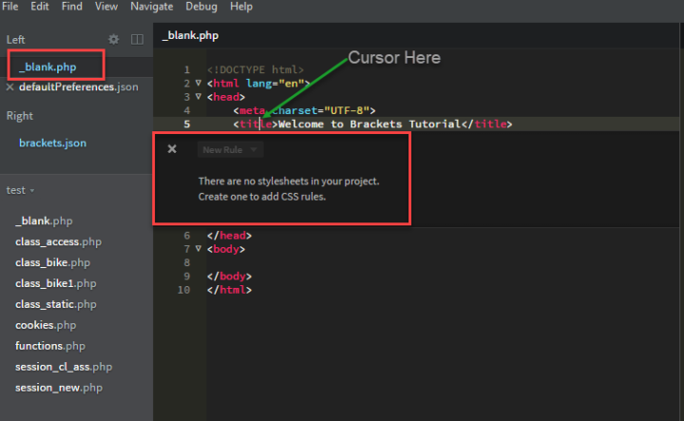Click line number 9 in the gutter

coord(186,277)
